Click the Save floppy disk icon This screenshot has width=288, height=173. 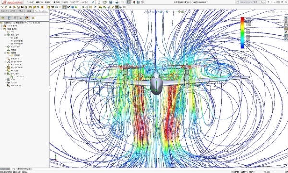[111, 2]
